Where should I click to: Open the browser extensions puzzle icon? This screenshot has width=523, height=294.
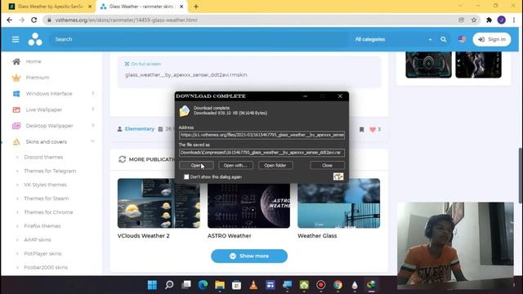click(x=489, y=20)
